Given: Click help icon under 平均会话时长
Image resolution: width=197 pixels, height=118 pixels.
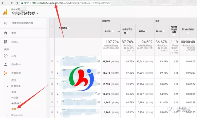Looking at the screenshot, I should tap(188, 33).
